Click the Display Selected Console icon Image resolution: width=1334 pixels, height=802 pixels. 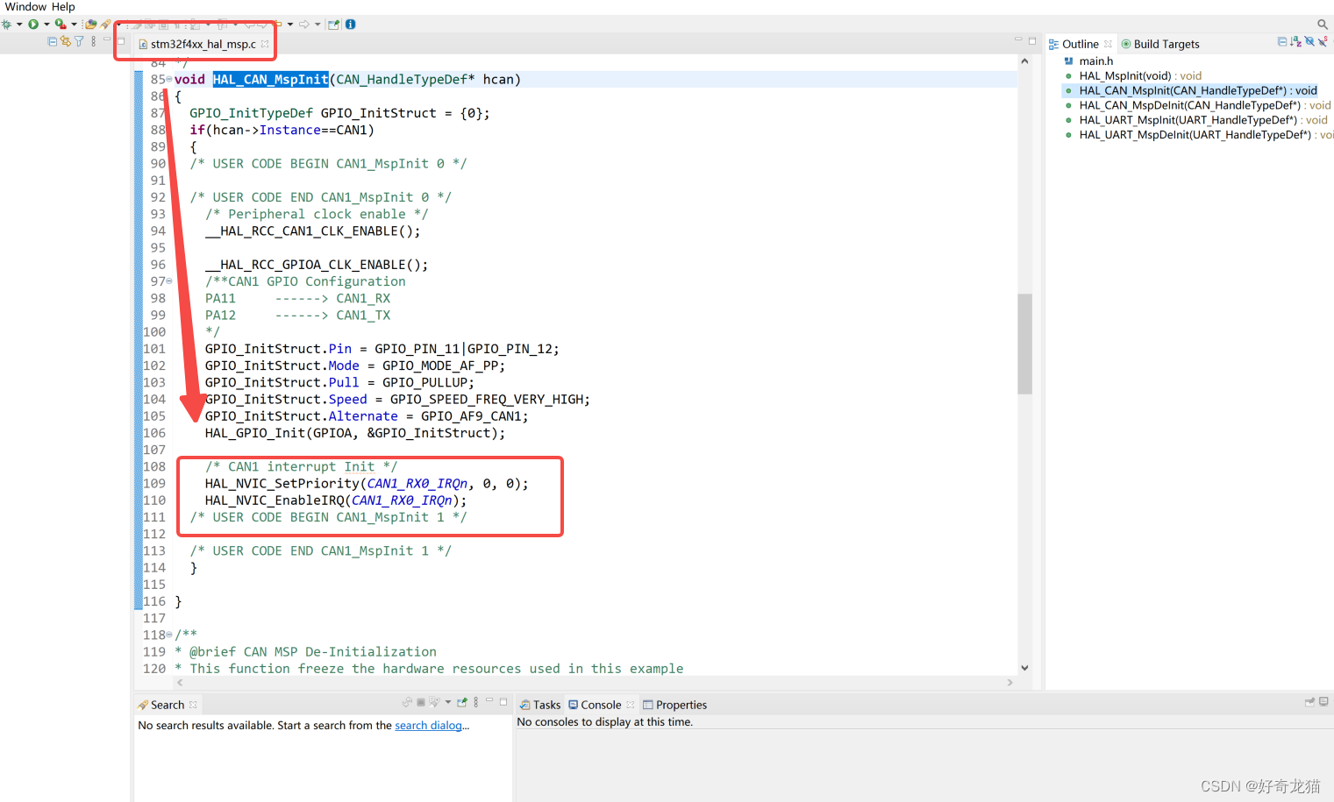coord(1323,701)
